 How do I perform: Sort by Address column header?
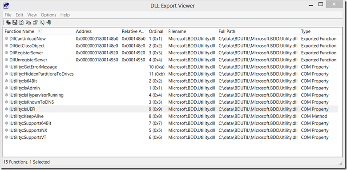(x=97, y=32)
